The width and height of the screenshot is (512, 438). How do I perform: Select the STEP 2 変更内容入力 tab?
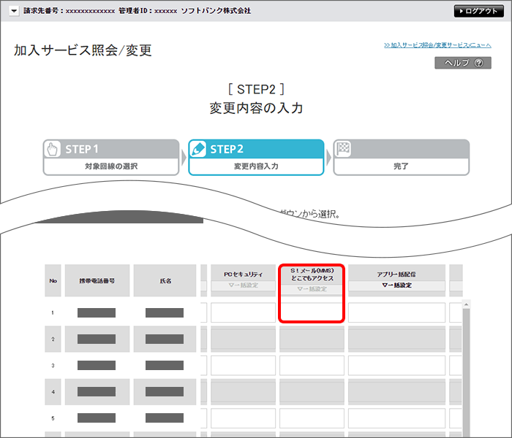[x=256, y=158]
